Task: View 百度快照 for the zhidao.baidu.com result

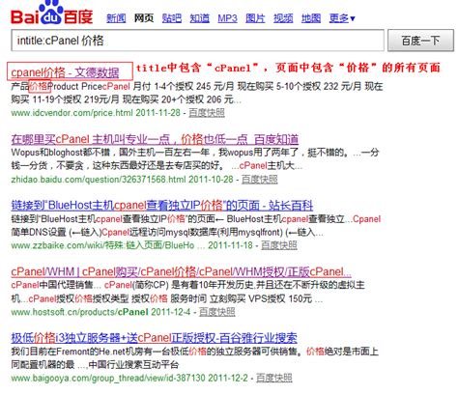Action: (x=259, y=180)
